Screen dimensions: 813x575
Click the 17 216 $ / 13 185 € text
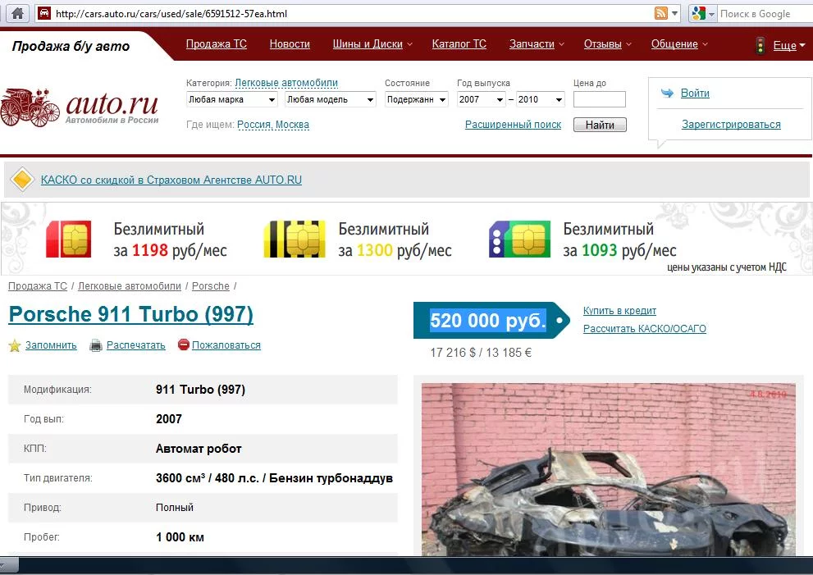click(x=481, y=353)
